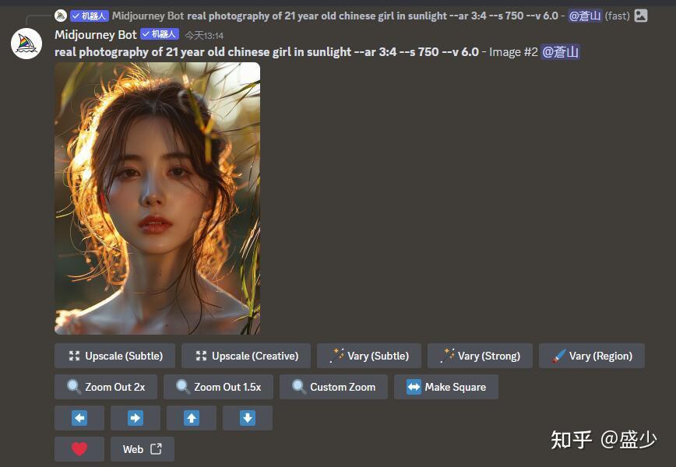
Task: Open Custom Zoom
Action: click(x=333, y=386)
